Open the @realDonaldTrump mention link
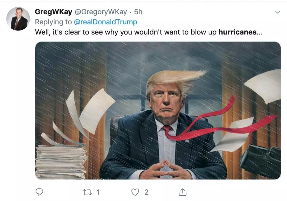This screenshot has height=201, width=287. (x=105, y=22)
